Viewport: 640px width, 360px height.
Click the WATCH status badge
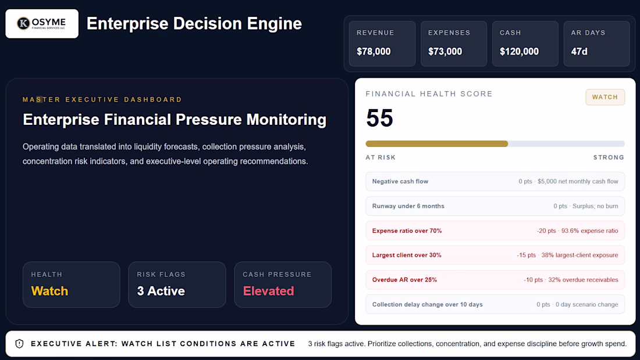[605, 97]
